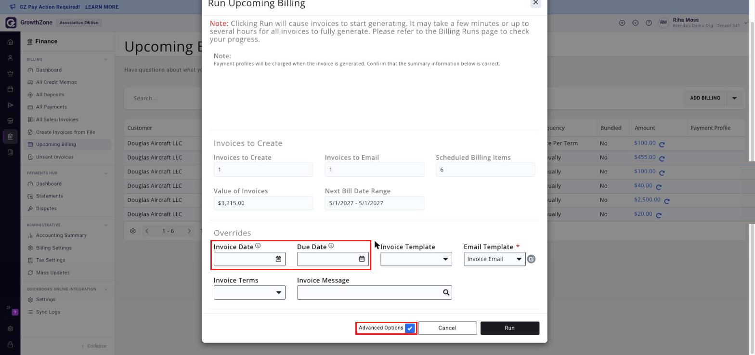Go to All Sales/Invoices
Image resolution: width=755 pixels, height=355 pixels.
pyautogui.click(x=57, y=120)
